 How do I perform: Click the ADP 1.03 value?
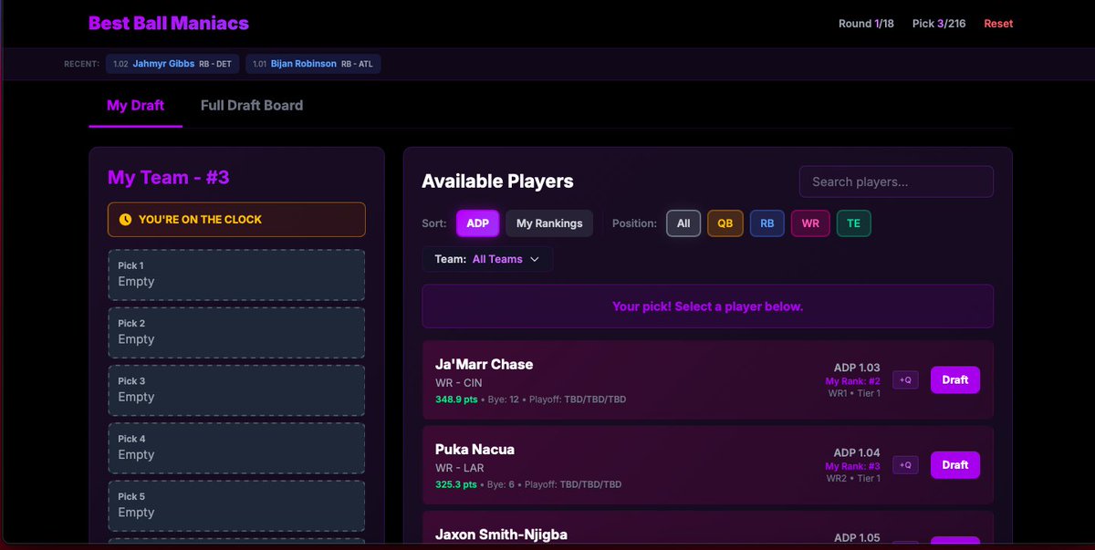coord(857,368)
